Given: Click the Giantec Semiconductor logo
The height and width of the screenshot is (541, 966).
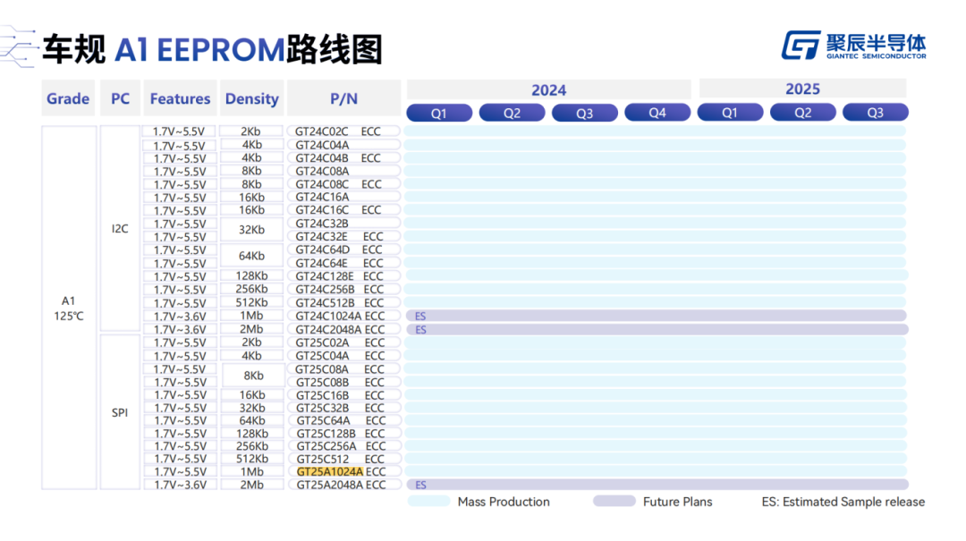Looking at the screenshot, I should 854,45.
